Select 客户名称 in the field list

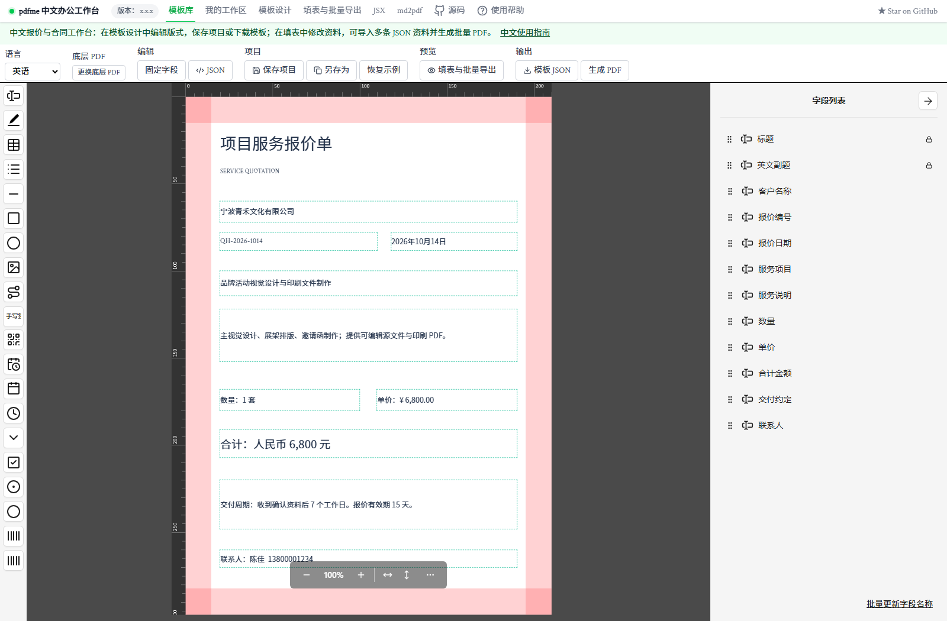click(x=827, y=192)
